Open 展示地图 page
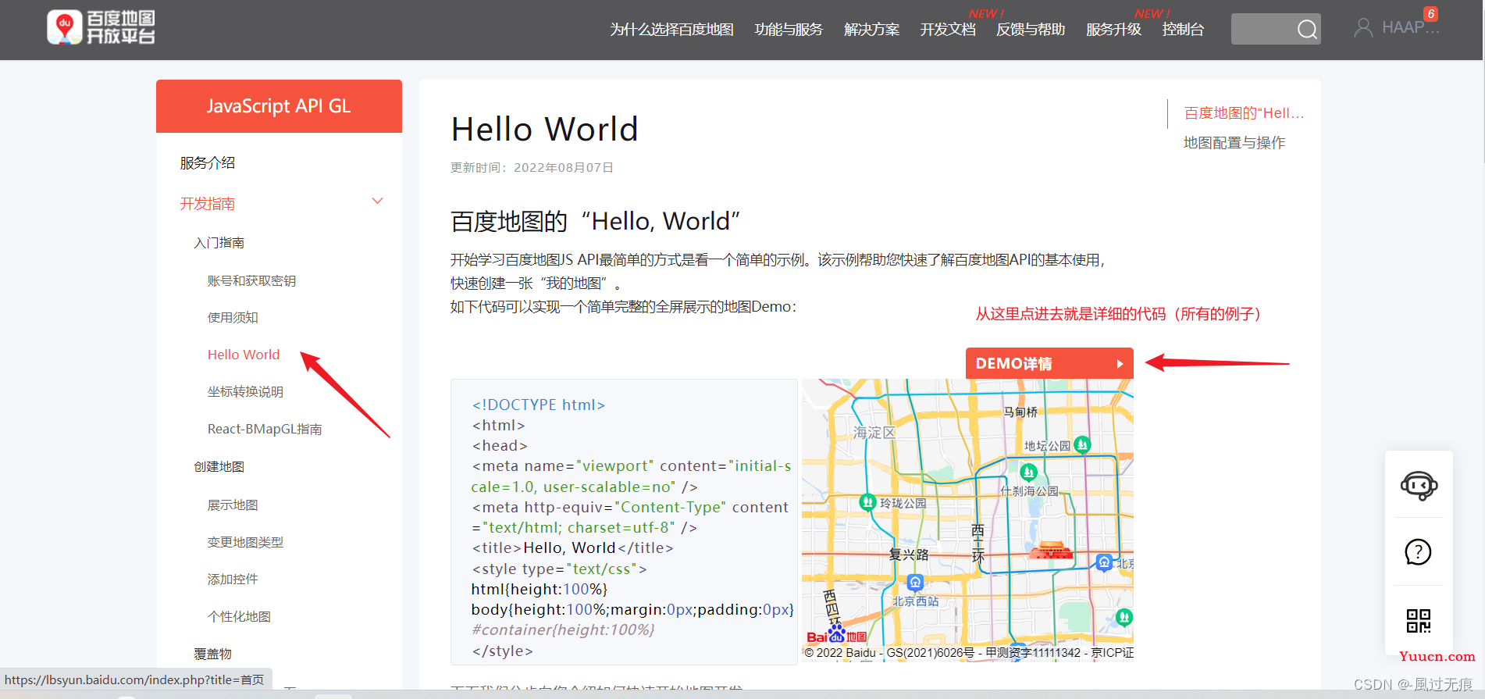Image resolution: width=1485 pixels, height=699 pixels. pyautogui.click(x=233, y=505)
